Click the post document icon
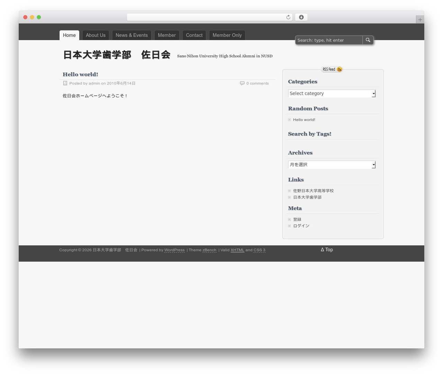The width and height of the screenshot is (443, 375). click(x=65, y=83)
